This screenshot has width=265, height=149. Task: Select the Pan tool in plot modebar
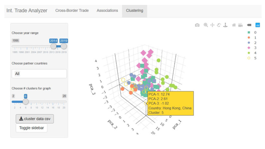click(x=212, y=25)
